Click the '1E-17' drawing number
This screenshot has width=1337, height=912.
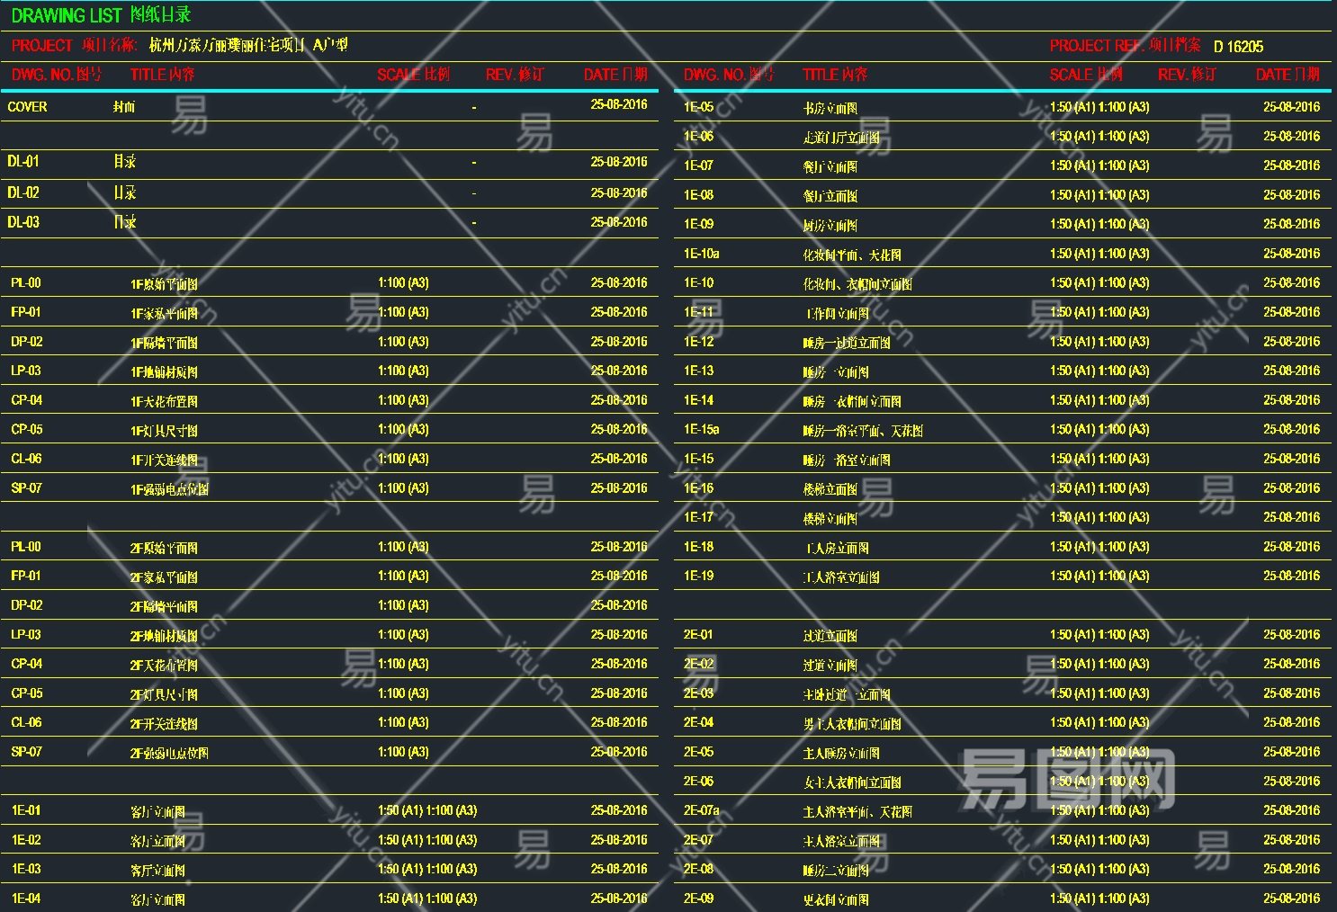tap(698, 517)
